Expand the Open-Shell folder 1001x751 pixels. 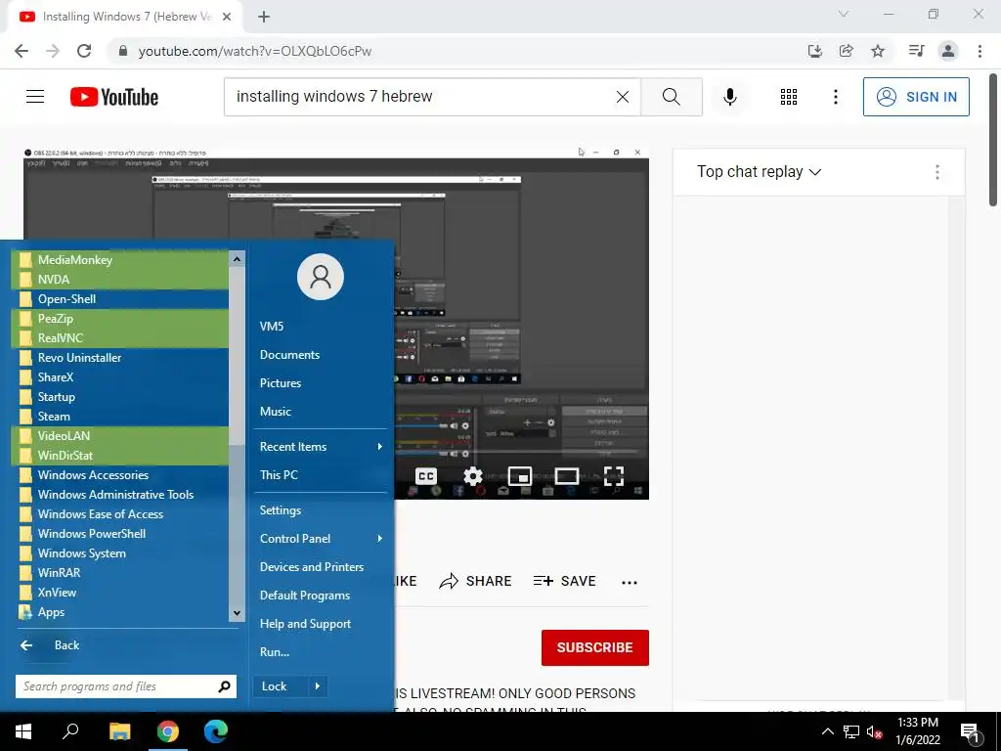coord(120,299)
